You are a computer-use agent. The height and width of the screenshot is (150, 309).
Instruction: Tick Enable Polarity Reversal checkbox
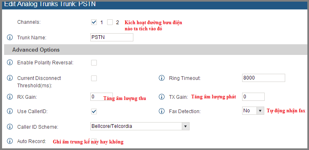click(x=94, y=63)
